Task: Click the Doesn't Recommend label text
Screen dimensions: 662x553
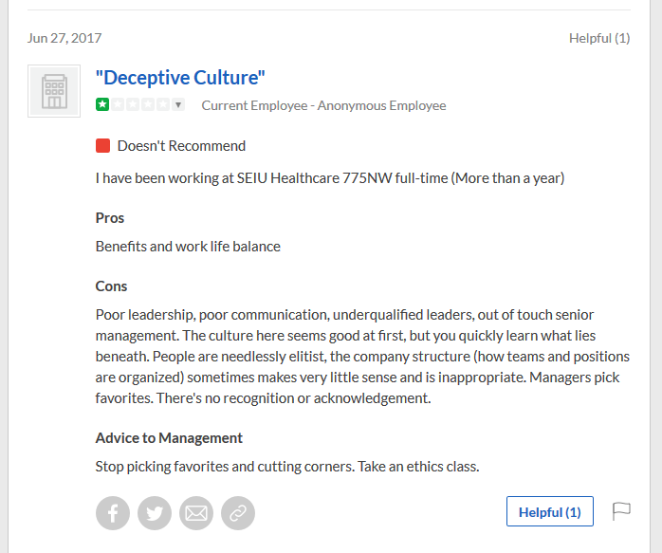Action: click(x=181, y=146)
